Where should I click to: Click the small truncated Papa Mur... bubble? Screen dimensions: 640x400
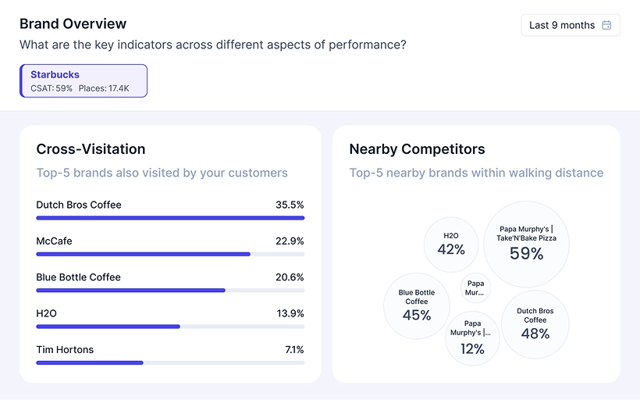475,288
